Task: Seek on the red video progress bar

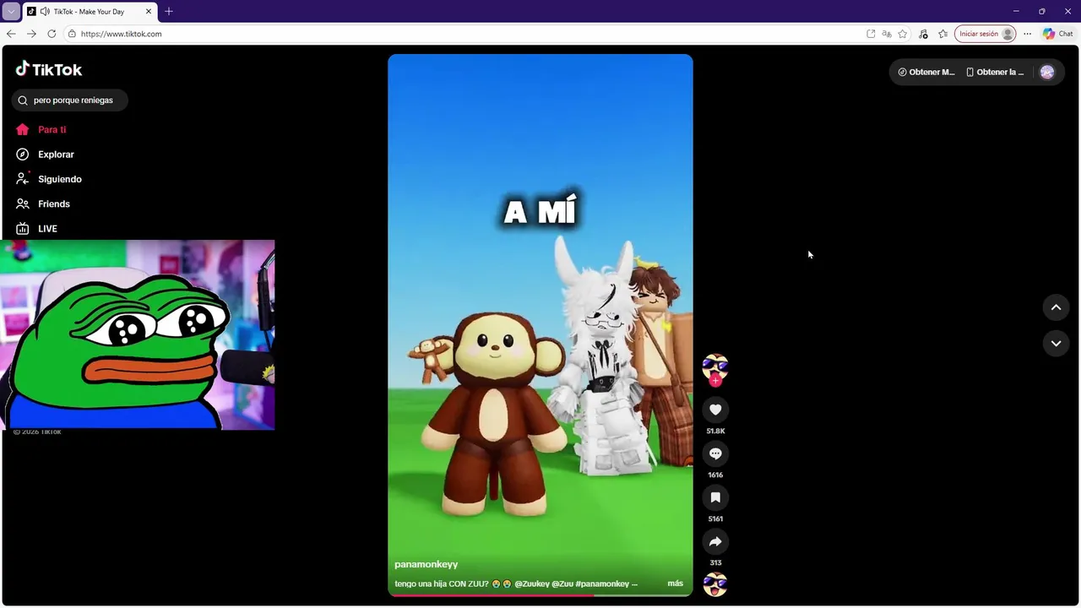Action: [x=540, y=594]
